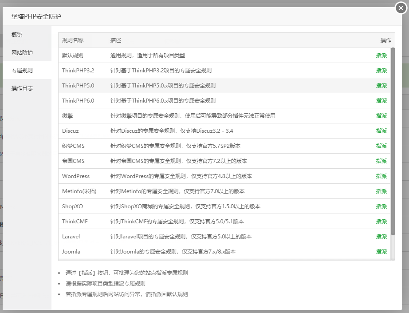
Task: Assign the Metinfo(米拓) rule
Action: tap(381, 191)
